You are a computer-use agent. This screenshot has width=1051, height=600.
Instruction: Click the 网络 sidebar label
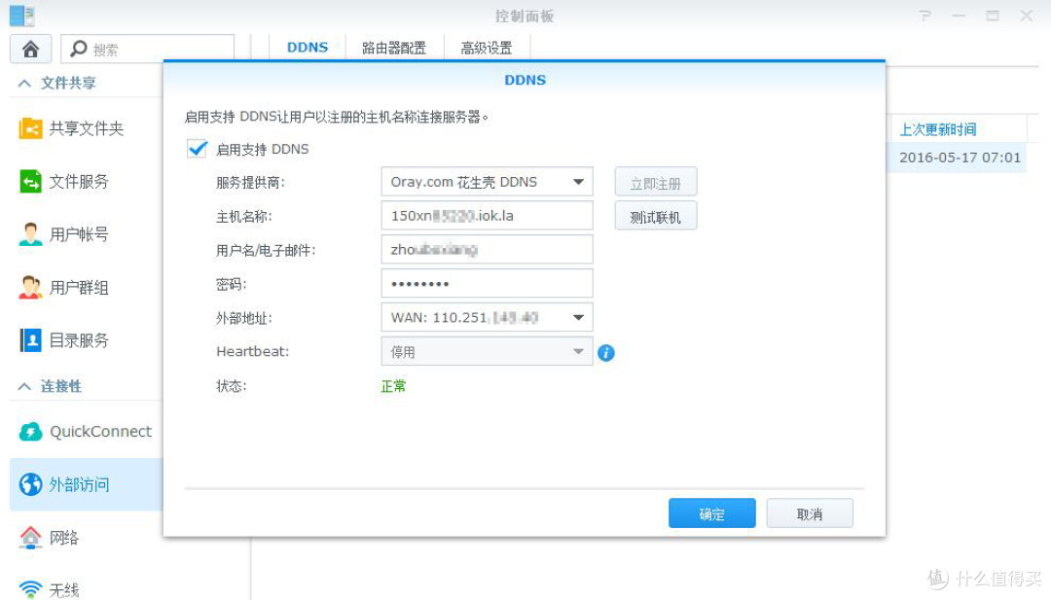click(x=64, y=538)
